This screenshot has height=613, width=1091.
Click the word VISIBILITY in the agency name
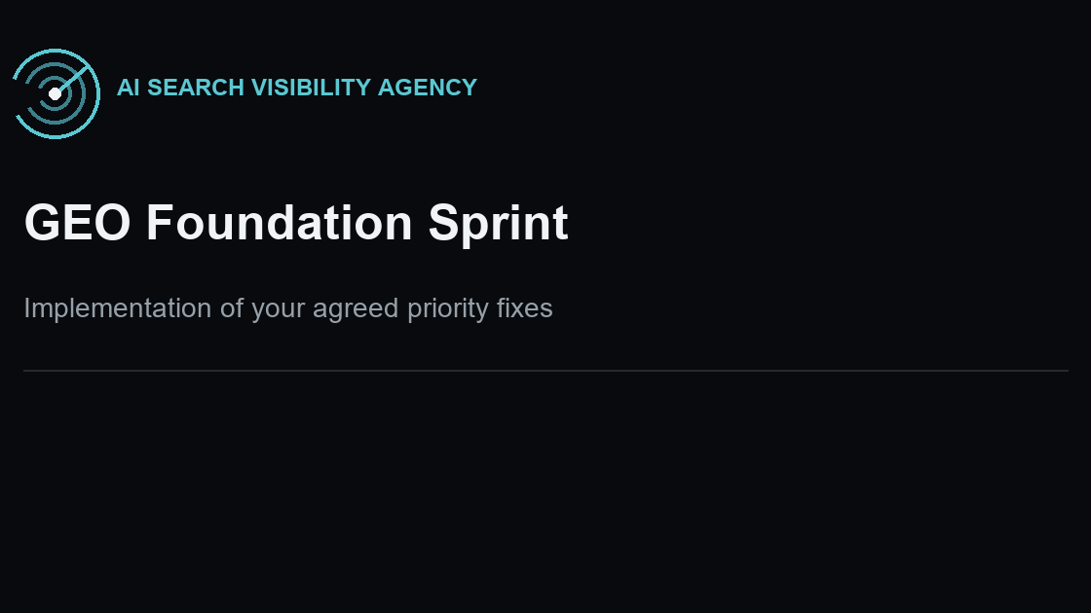coord(311,88)
